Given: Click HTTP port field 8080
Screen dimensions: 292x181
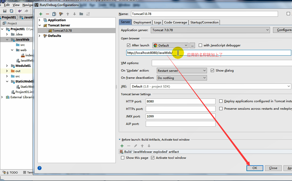Looking at the screenshot, I should [x=180, y=101].
